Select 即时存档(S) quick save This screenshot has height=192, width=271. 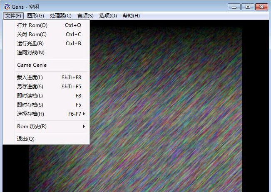click(46, 105)
